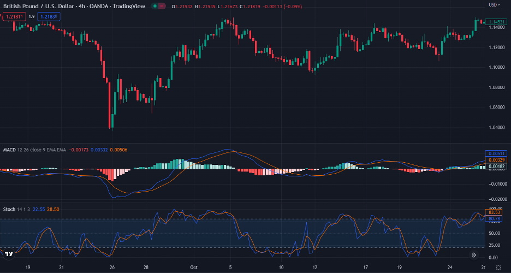Click the blue buy price 1.2183 button

(x=49, y=17)
